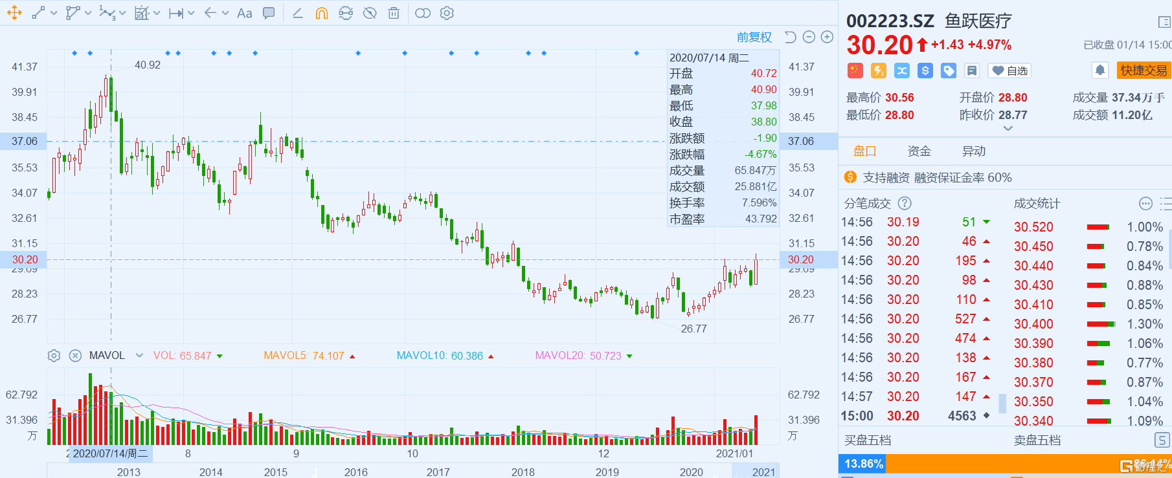The width and height of the screenshot is (1172, 478).
Task: Click the overlay comparison circles icon
Action: click(x=423, y=13)
